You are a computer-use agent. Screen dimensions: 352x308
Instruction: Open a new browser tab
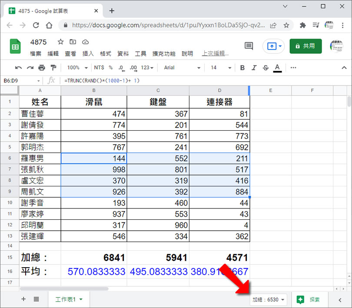click(112, 11)
